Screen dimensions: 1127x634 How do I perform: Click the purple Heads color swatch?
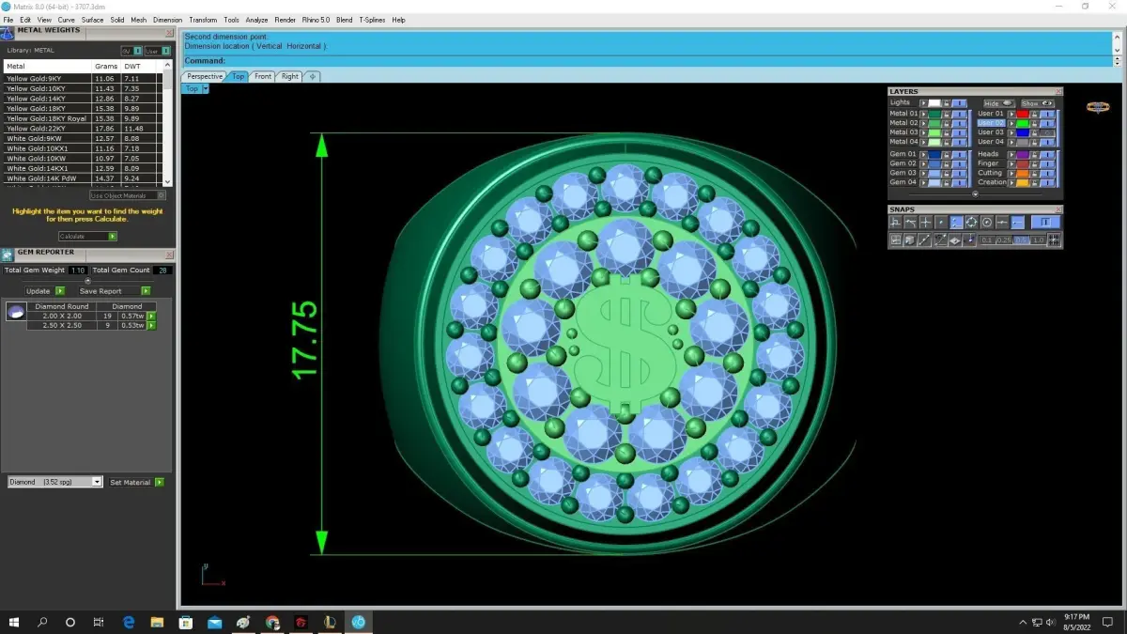1023,154
